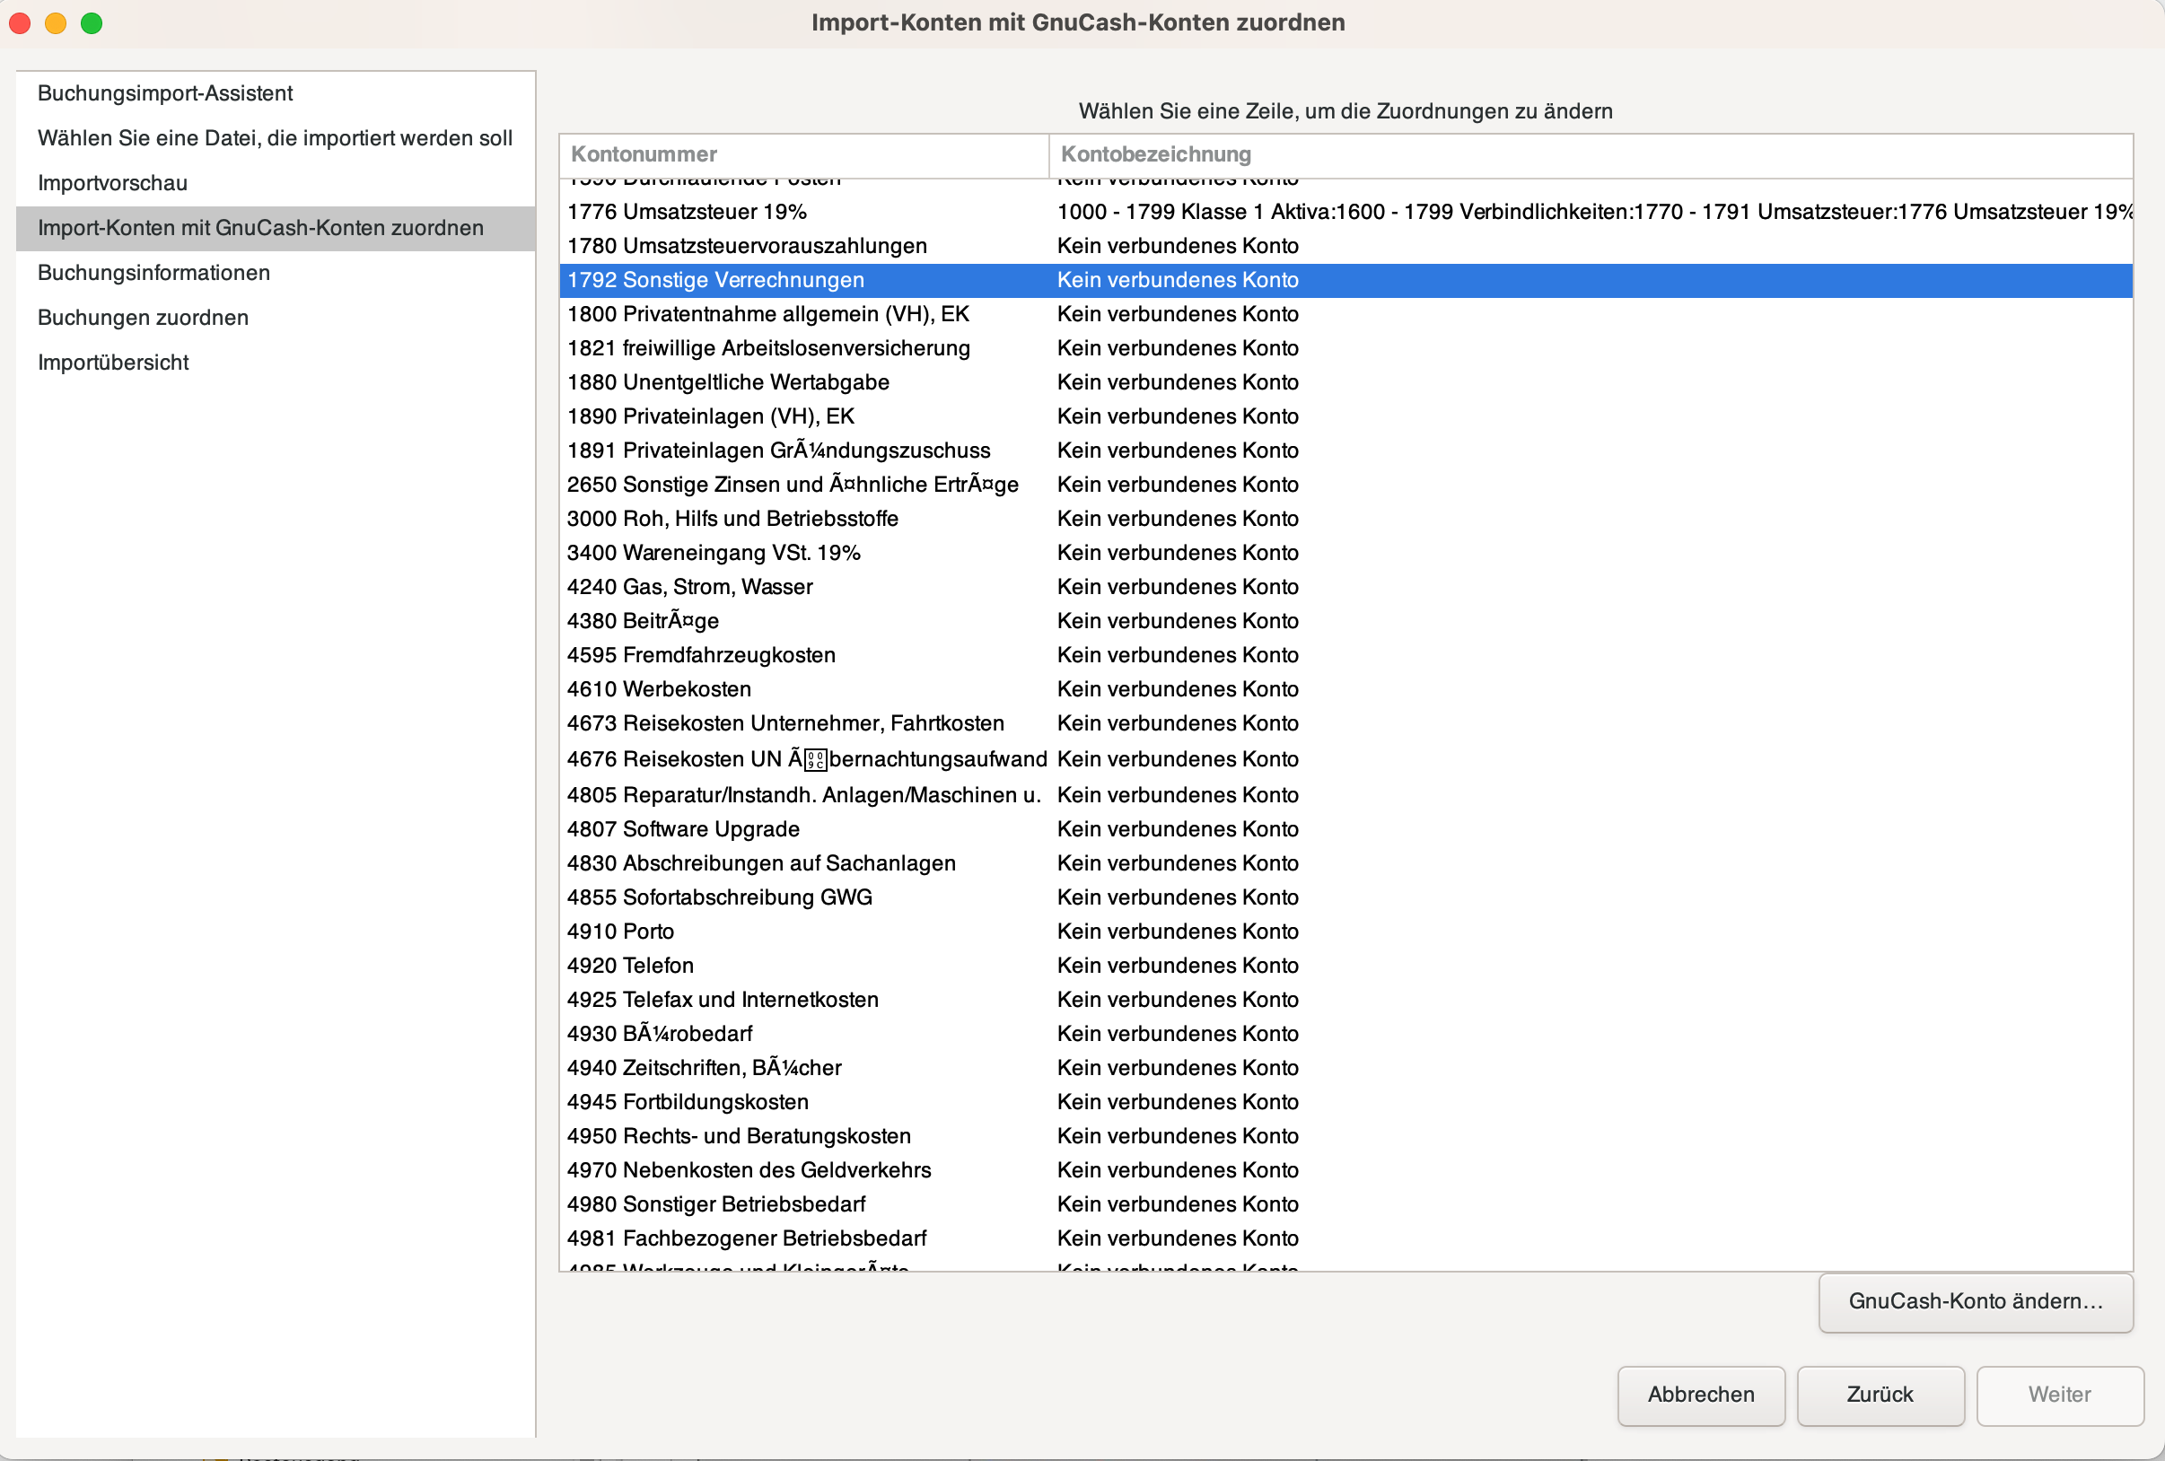2165x1461 pixels.
Task: Click the Abbrechen button
Action: click(x=1700, y=1394)
